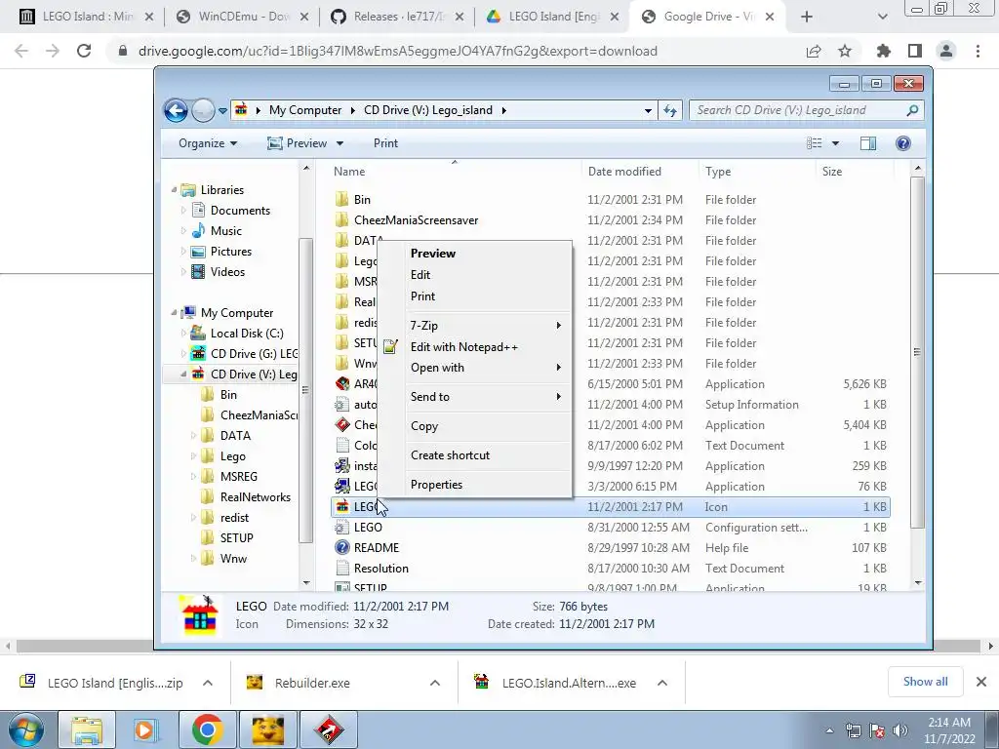Click the search magnifier in Explorer
Image resolution: width=999 pixels, height=749 pixels.
click(x=912, y=110)
